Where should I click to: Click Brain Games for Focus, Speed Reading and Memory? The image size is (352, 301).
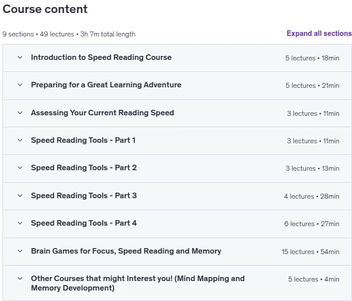pos(126,251)
